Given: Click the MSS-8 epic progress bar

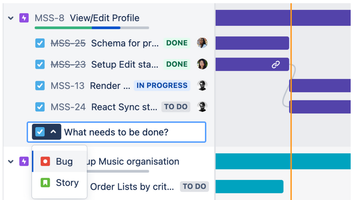Looking at the screenshot, I should tap(91, 28).
